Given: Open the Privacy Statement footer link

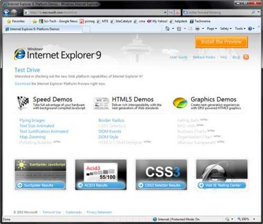Looking at the screenshot, I should (99, 212).
